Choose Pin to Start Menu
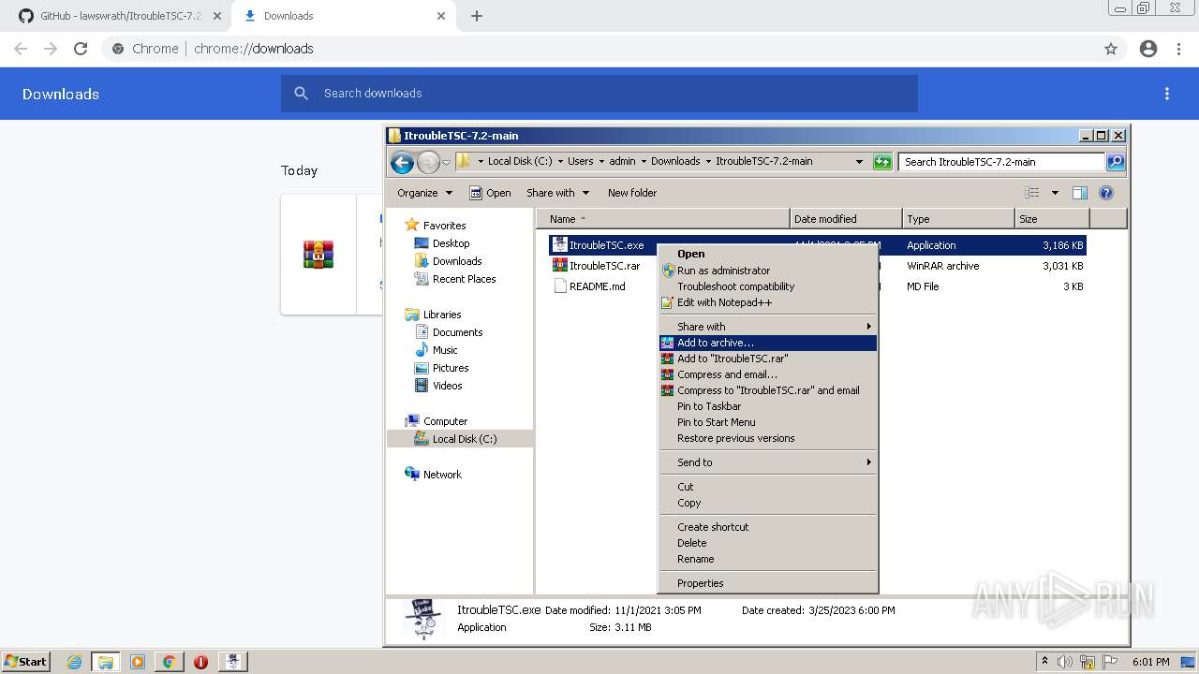The image size is (1199, 674). (x=768, y=422)
